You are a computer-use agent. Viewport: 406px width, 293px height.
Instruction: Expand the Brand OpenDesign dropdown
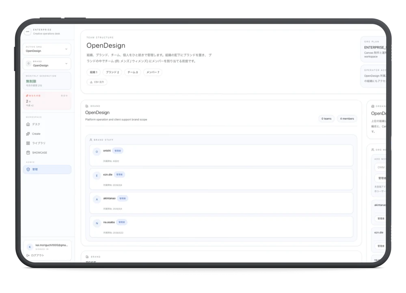coord(47,63)
